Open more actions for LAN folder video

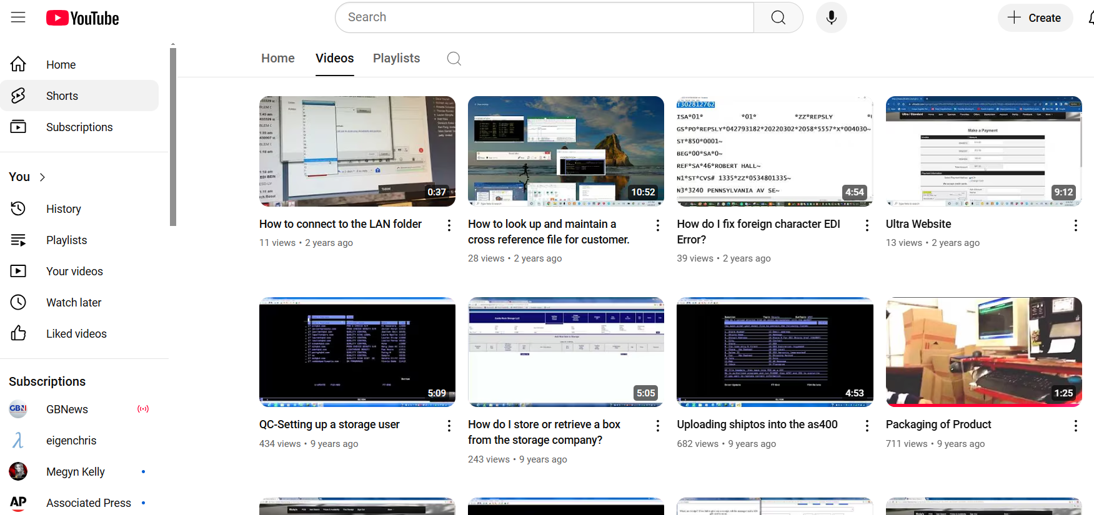coord(449,225)
